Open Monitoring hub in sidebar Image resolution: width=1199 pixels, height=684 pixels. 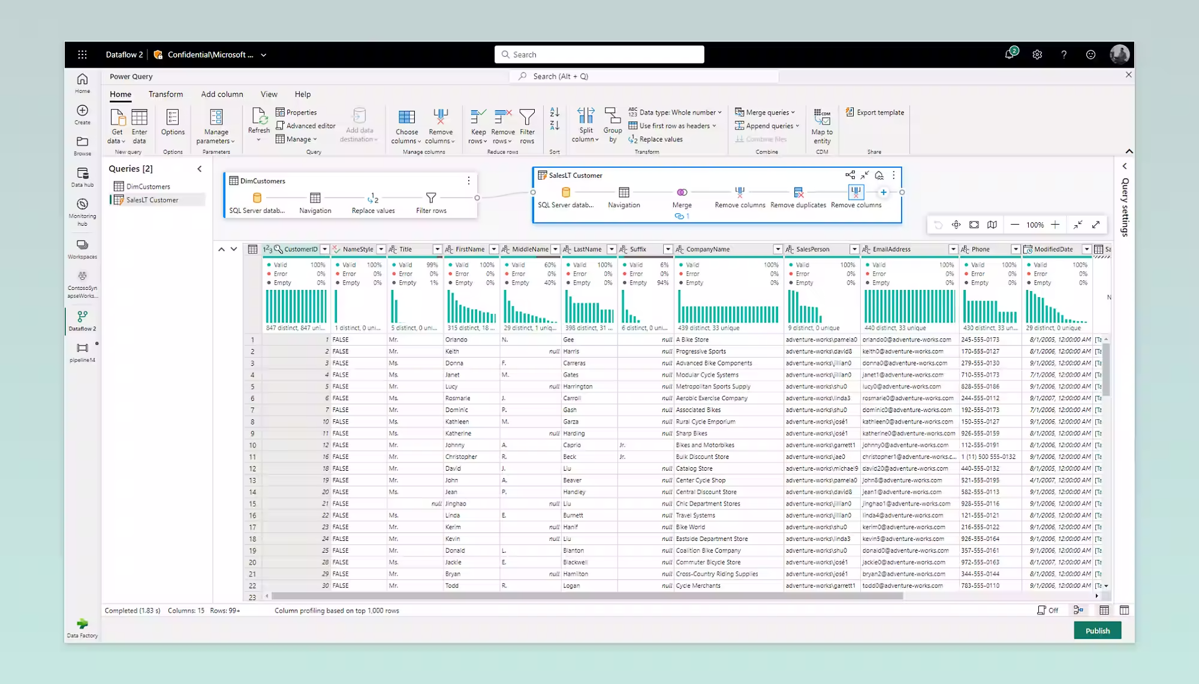click(82, 212)
